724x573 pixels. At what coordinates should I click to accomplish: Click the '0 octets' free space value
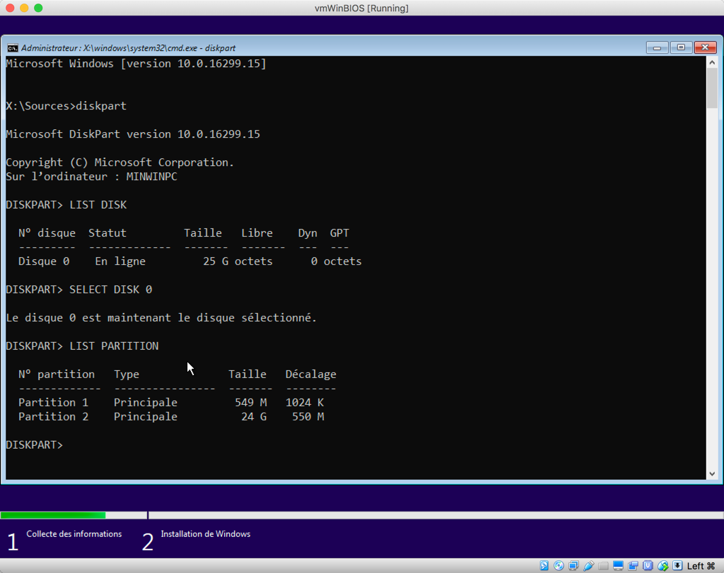pyautogui.click(x=336, y=261)
